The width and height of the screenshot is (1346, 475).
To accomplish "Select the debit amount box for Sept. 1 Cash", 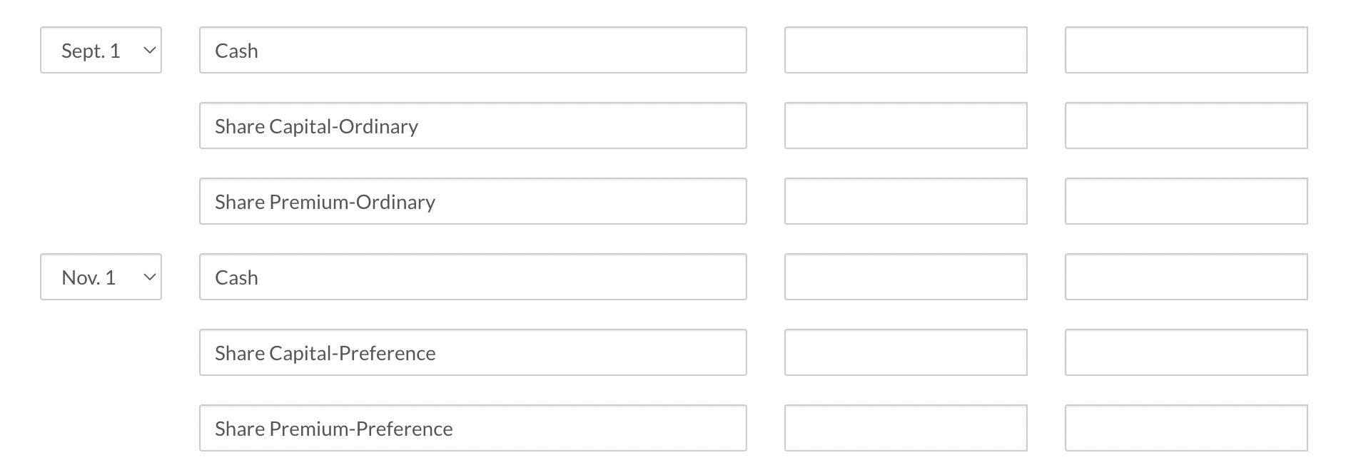I will [906, 50].
